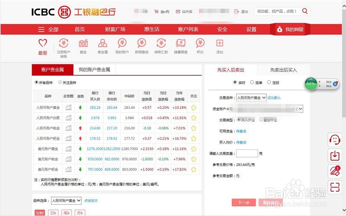Open the 我的账户 shortcut icon

[122, 43]
